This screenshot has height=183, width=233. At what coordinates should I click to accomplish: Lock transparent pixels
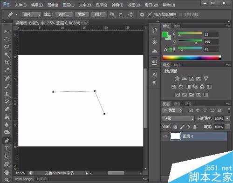click(175, 127)
